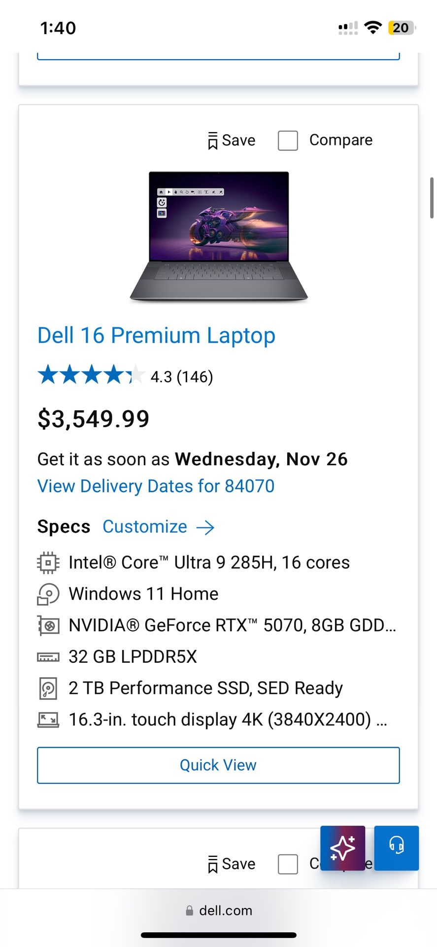Open reviews via the 4.3 (146) rating
The height and width of the screenshot is (947, 437).
pyautogui.click(x=182, y=376)
